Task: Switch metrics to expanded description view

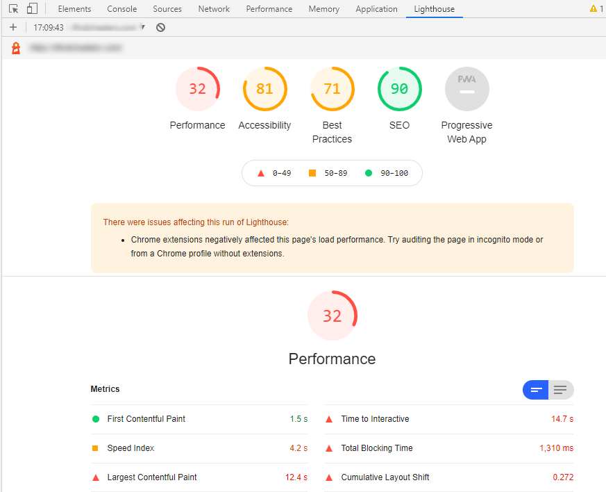Action: 561,390
